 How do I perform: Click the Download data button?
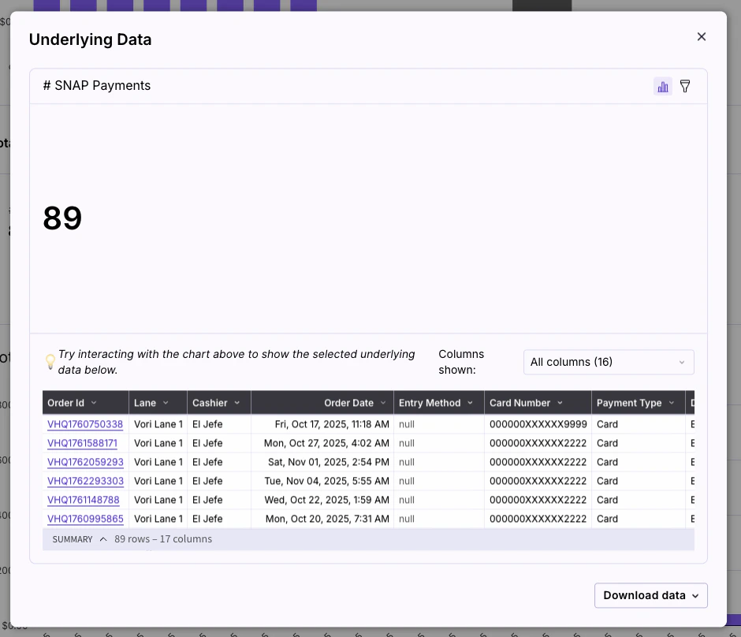(645, 595)
